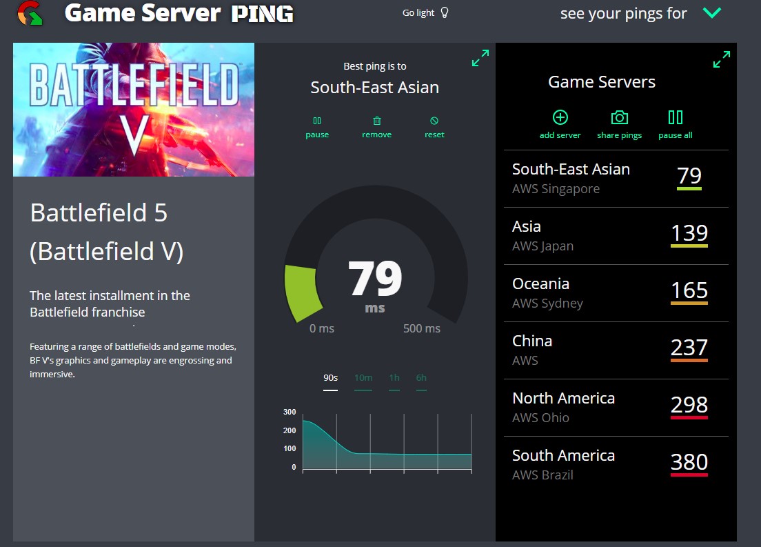Click the add server plus icon
761x547 pixels.
(560, 117)
